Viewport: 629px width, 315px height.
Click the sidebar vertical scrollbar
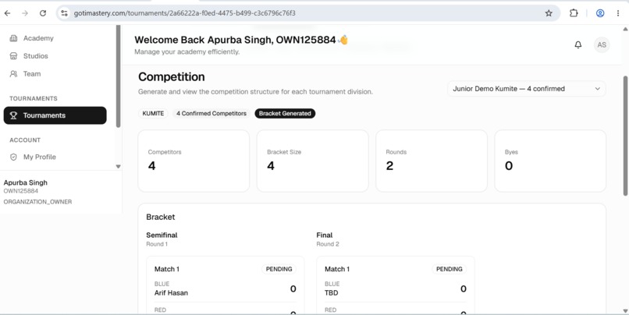point(118,76)
